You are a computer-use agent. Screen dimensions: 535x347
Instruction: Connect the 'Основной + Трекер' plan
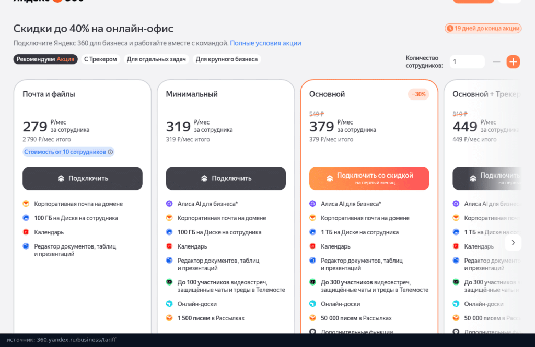(x=487, y=178)
